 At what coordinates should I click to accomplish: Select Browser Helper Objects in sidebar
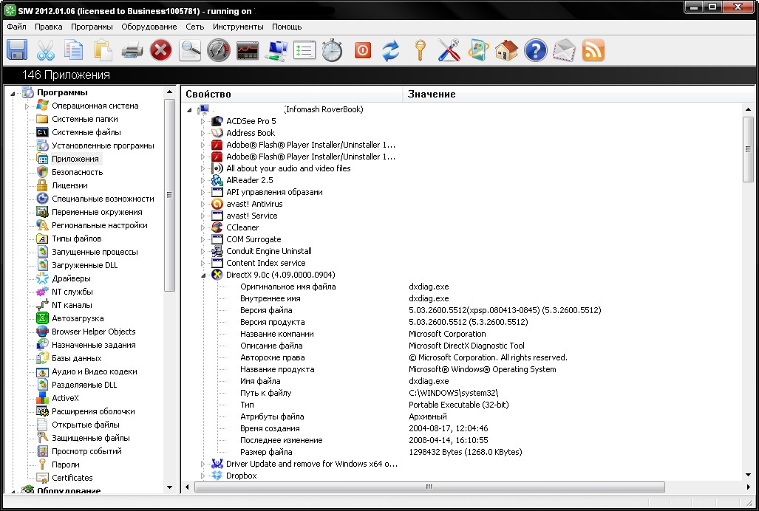(x=93, y=332)
